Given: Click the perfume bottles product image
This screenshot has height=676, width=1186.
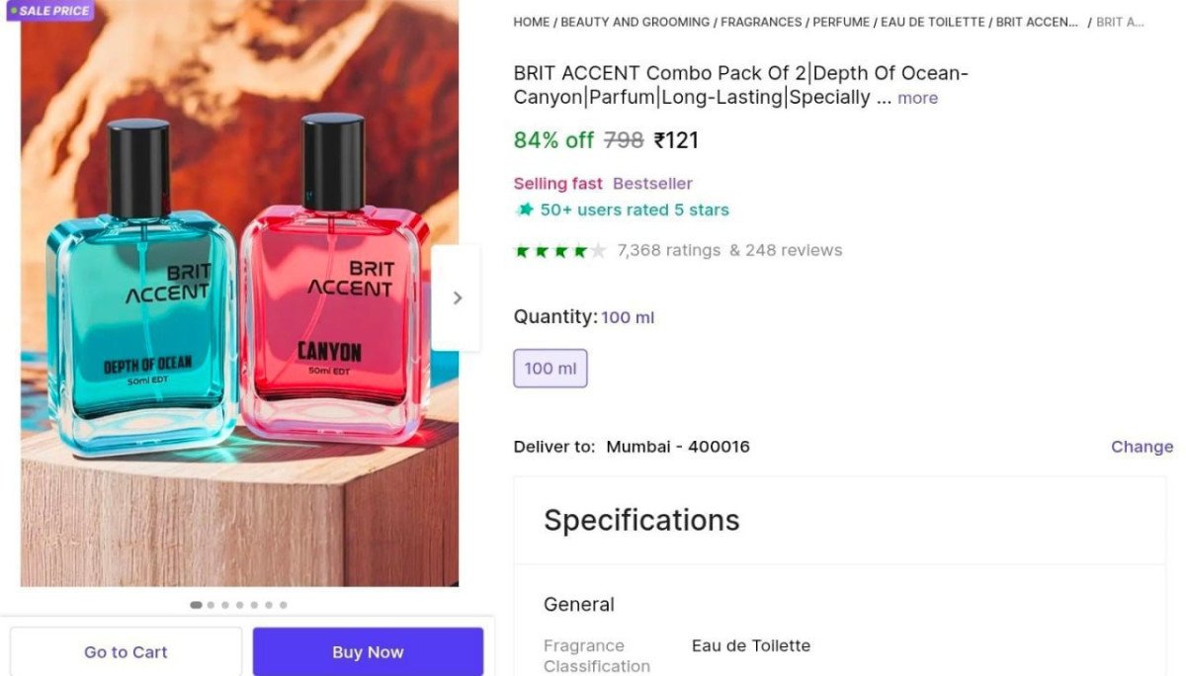Looking at the screenshot, I should [x=237, y=296].
